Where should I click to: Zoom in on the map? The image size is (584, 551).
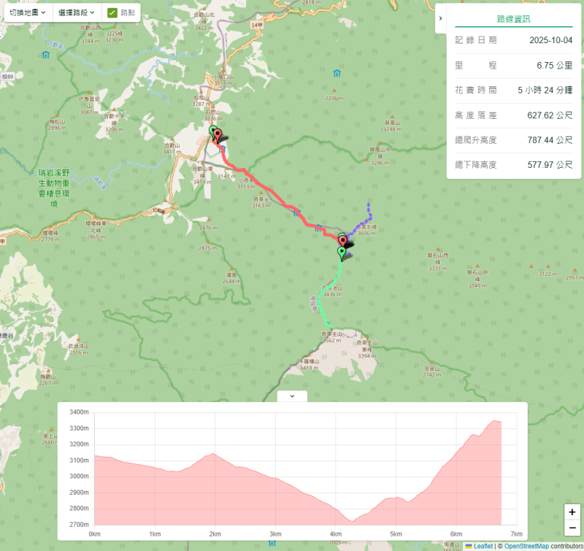[572, 512]
